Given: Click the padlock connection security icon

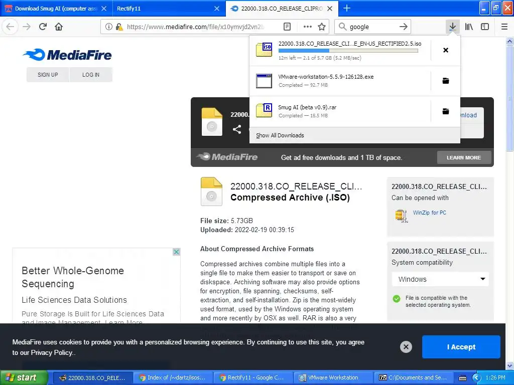Looking at the screenshot, I should pos(119,27).
